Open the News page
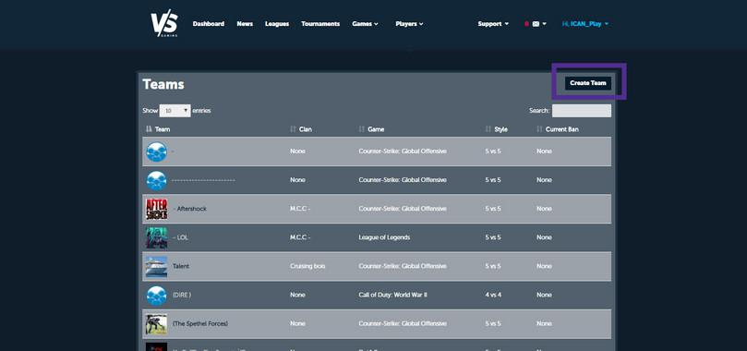Image resolution: width=747 pixels, height=351 pixels. [245, 24]
